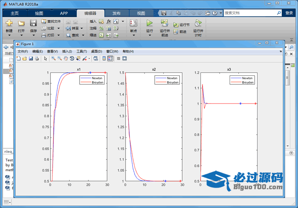Viewport: 298px width, 208px height.
Task: Toggle the Insert Colorbar button
Action: click(104, 58)
